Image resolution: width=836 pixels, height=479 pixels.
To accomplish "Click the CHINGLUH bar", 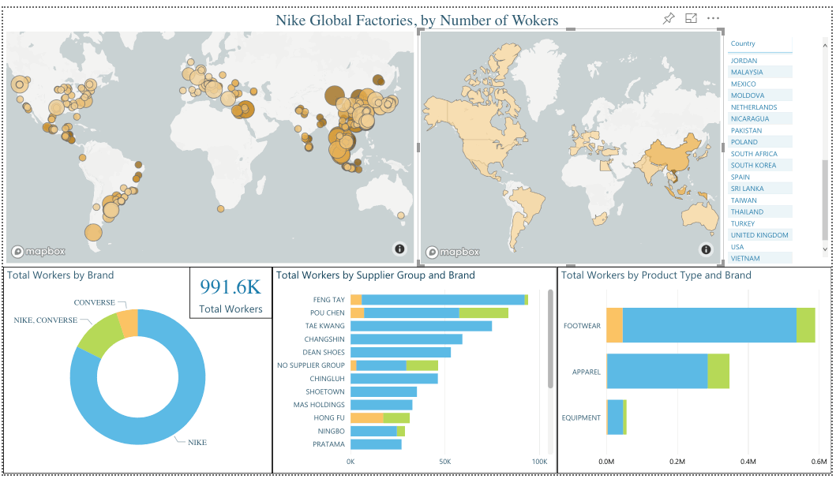I will [x=394, y=379].
